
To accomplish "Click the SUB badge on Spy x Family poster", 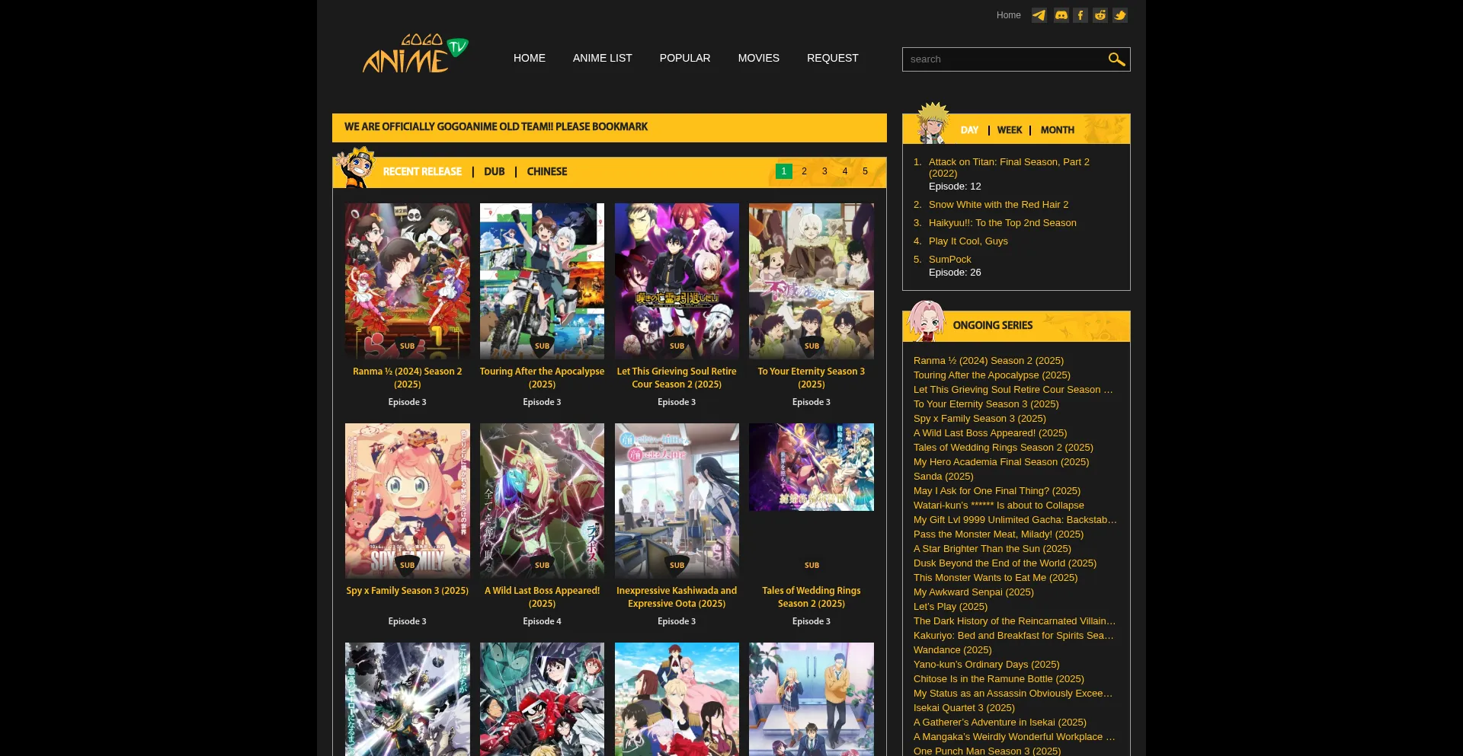I will click(x=407, y=565).
